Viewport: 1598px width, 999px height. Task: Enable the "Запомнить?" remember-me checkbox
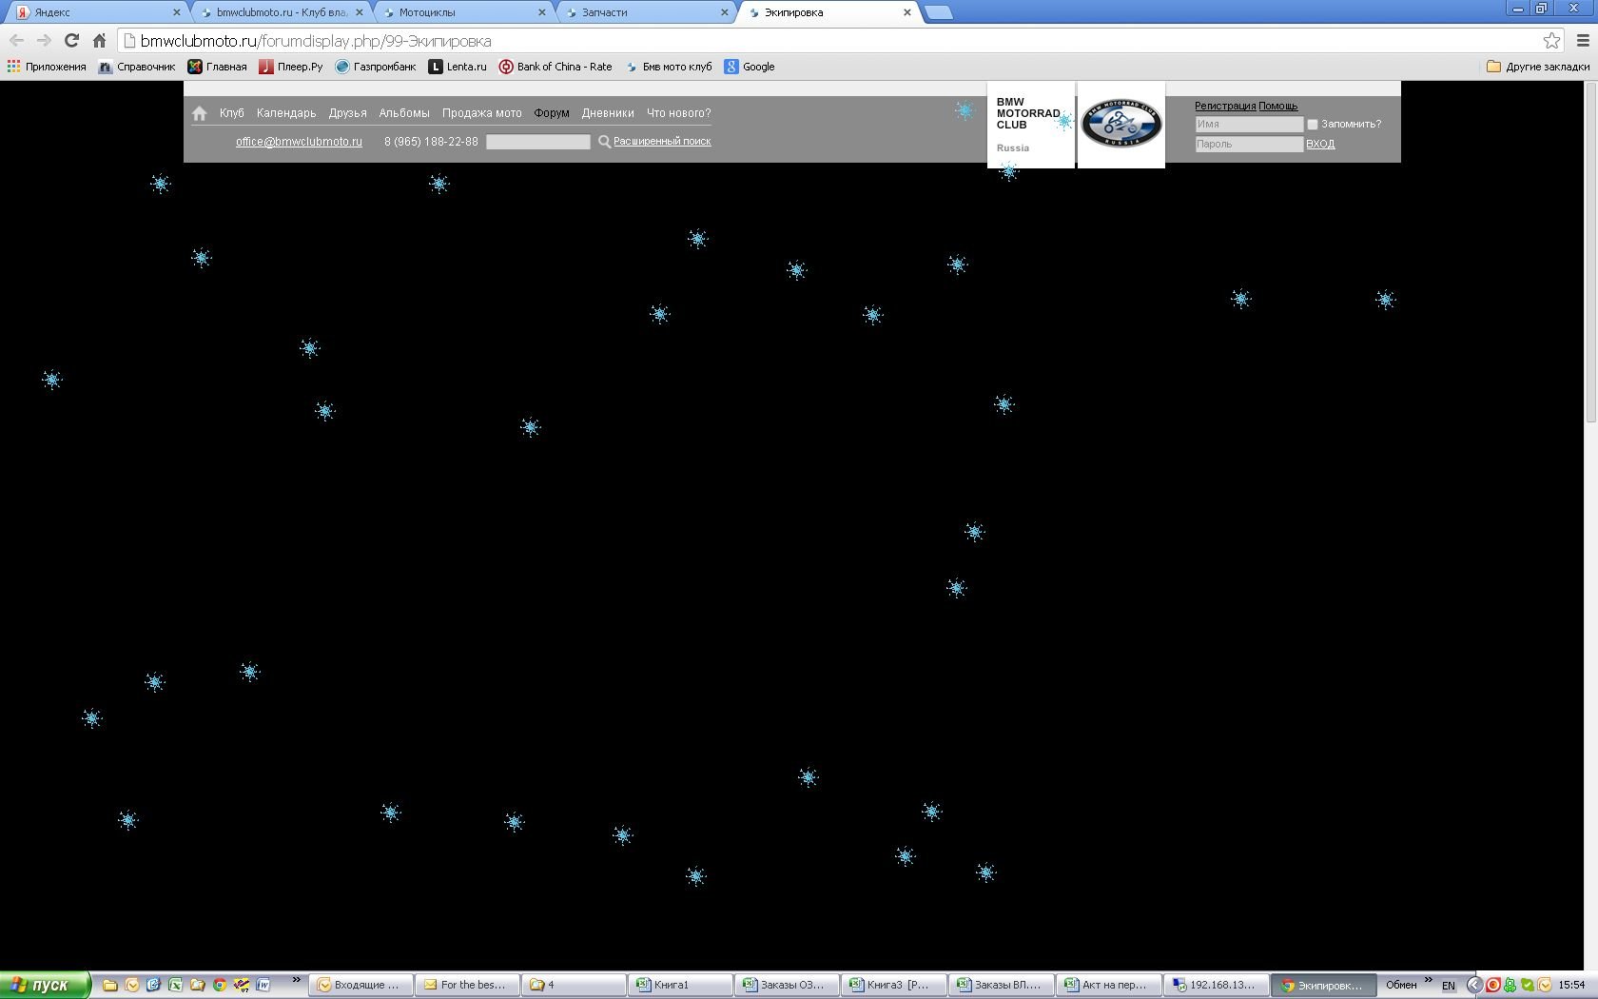1313,125
